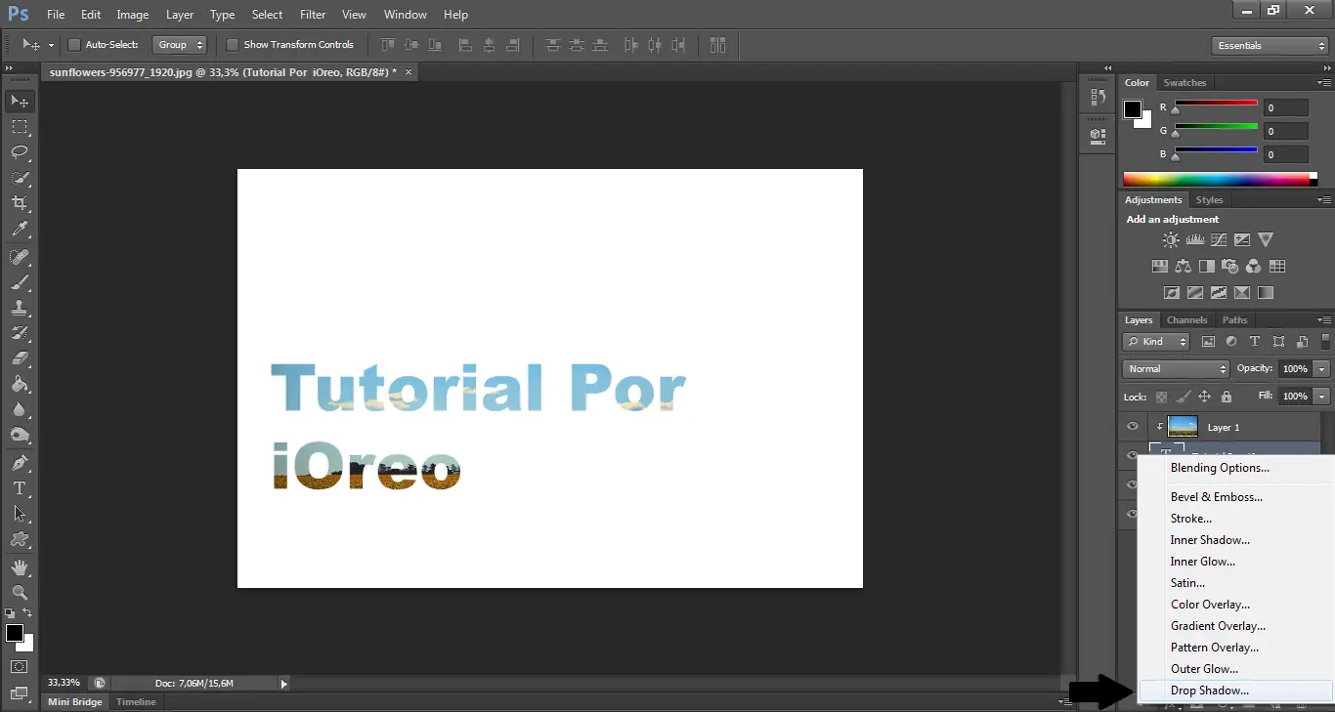Open the Layer menu
This screenshot has width=1335, height=712.
[x=180, y=15]
